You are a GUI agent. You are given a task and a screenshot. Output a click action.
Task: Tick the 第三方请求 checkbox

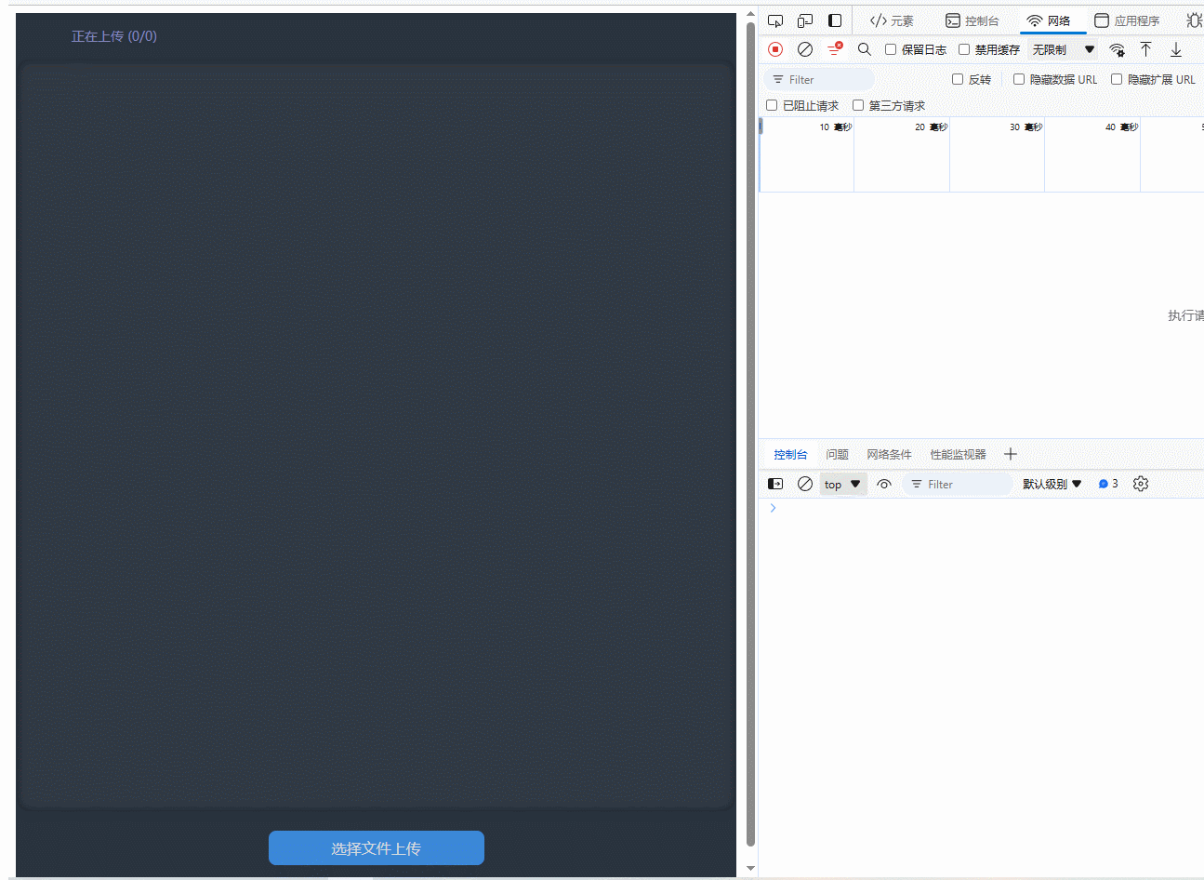pyautogui.click(x=858, y=105)
